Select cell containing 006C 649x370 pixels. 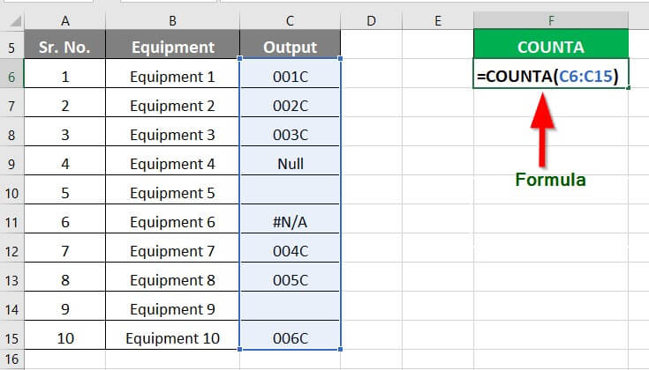[291, 337]
